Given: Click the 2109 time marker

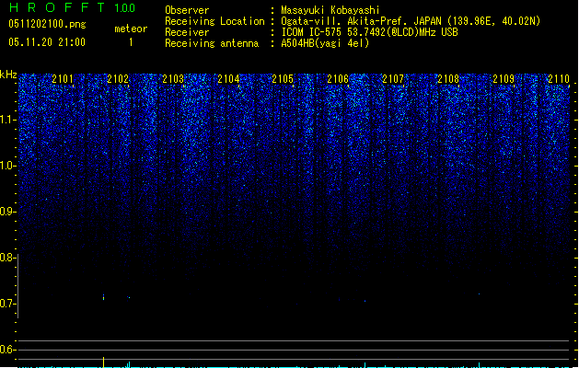Looking at the screenshot, I should [x=504, y=78].
